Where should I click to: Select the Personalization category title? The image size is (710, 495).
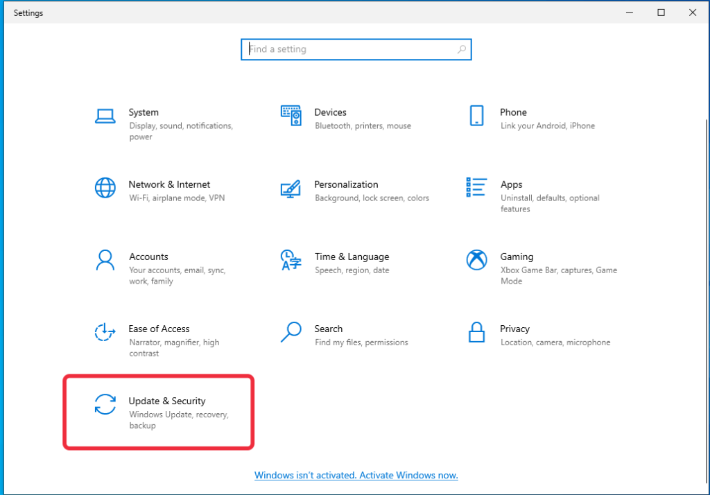(x=346, y=184)
